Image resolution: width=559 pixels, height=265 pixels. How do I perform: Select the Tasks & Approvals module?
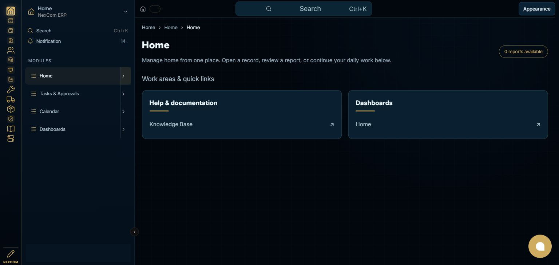pyautogui.click(x=73, y=94)
